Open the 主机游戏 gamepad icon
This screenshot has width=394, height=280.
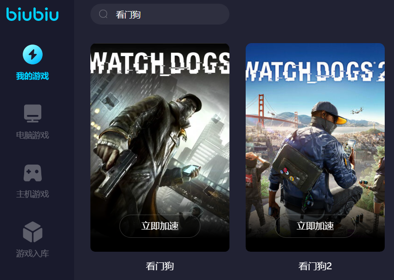[32, 173]
